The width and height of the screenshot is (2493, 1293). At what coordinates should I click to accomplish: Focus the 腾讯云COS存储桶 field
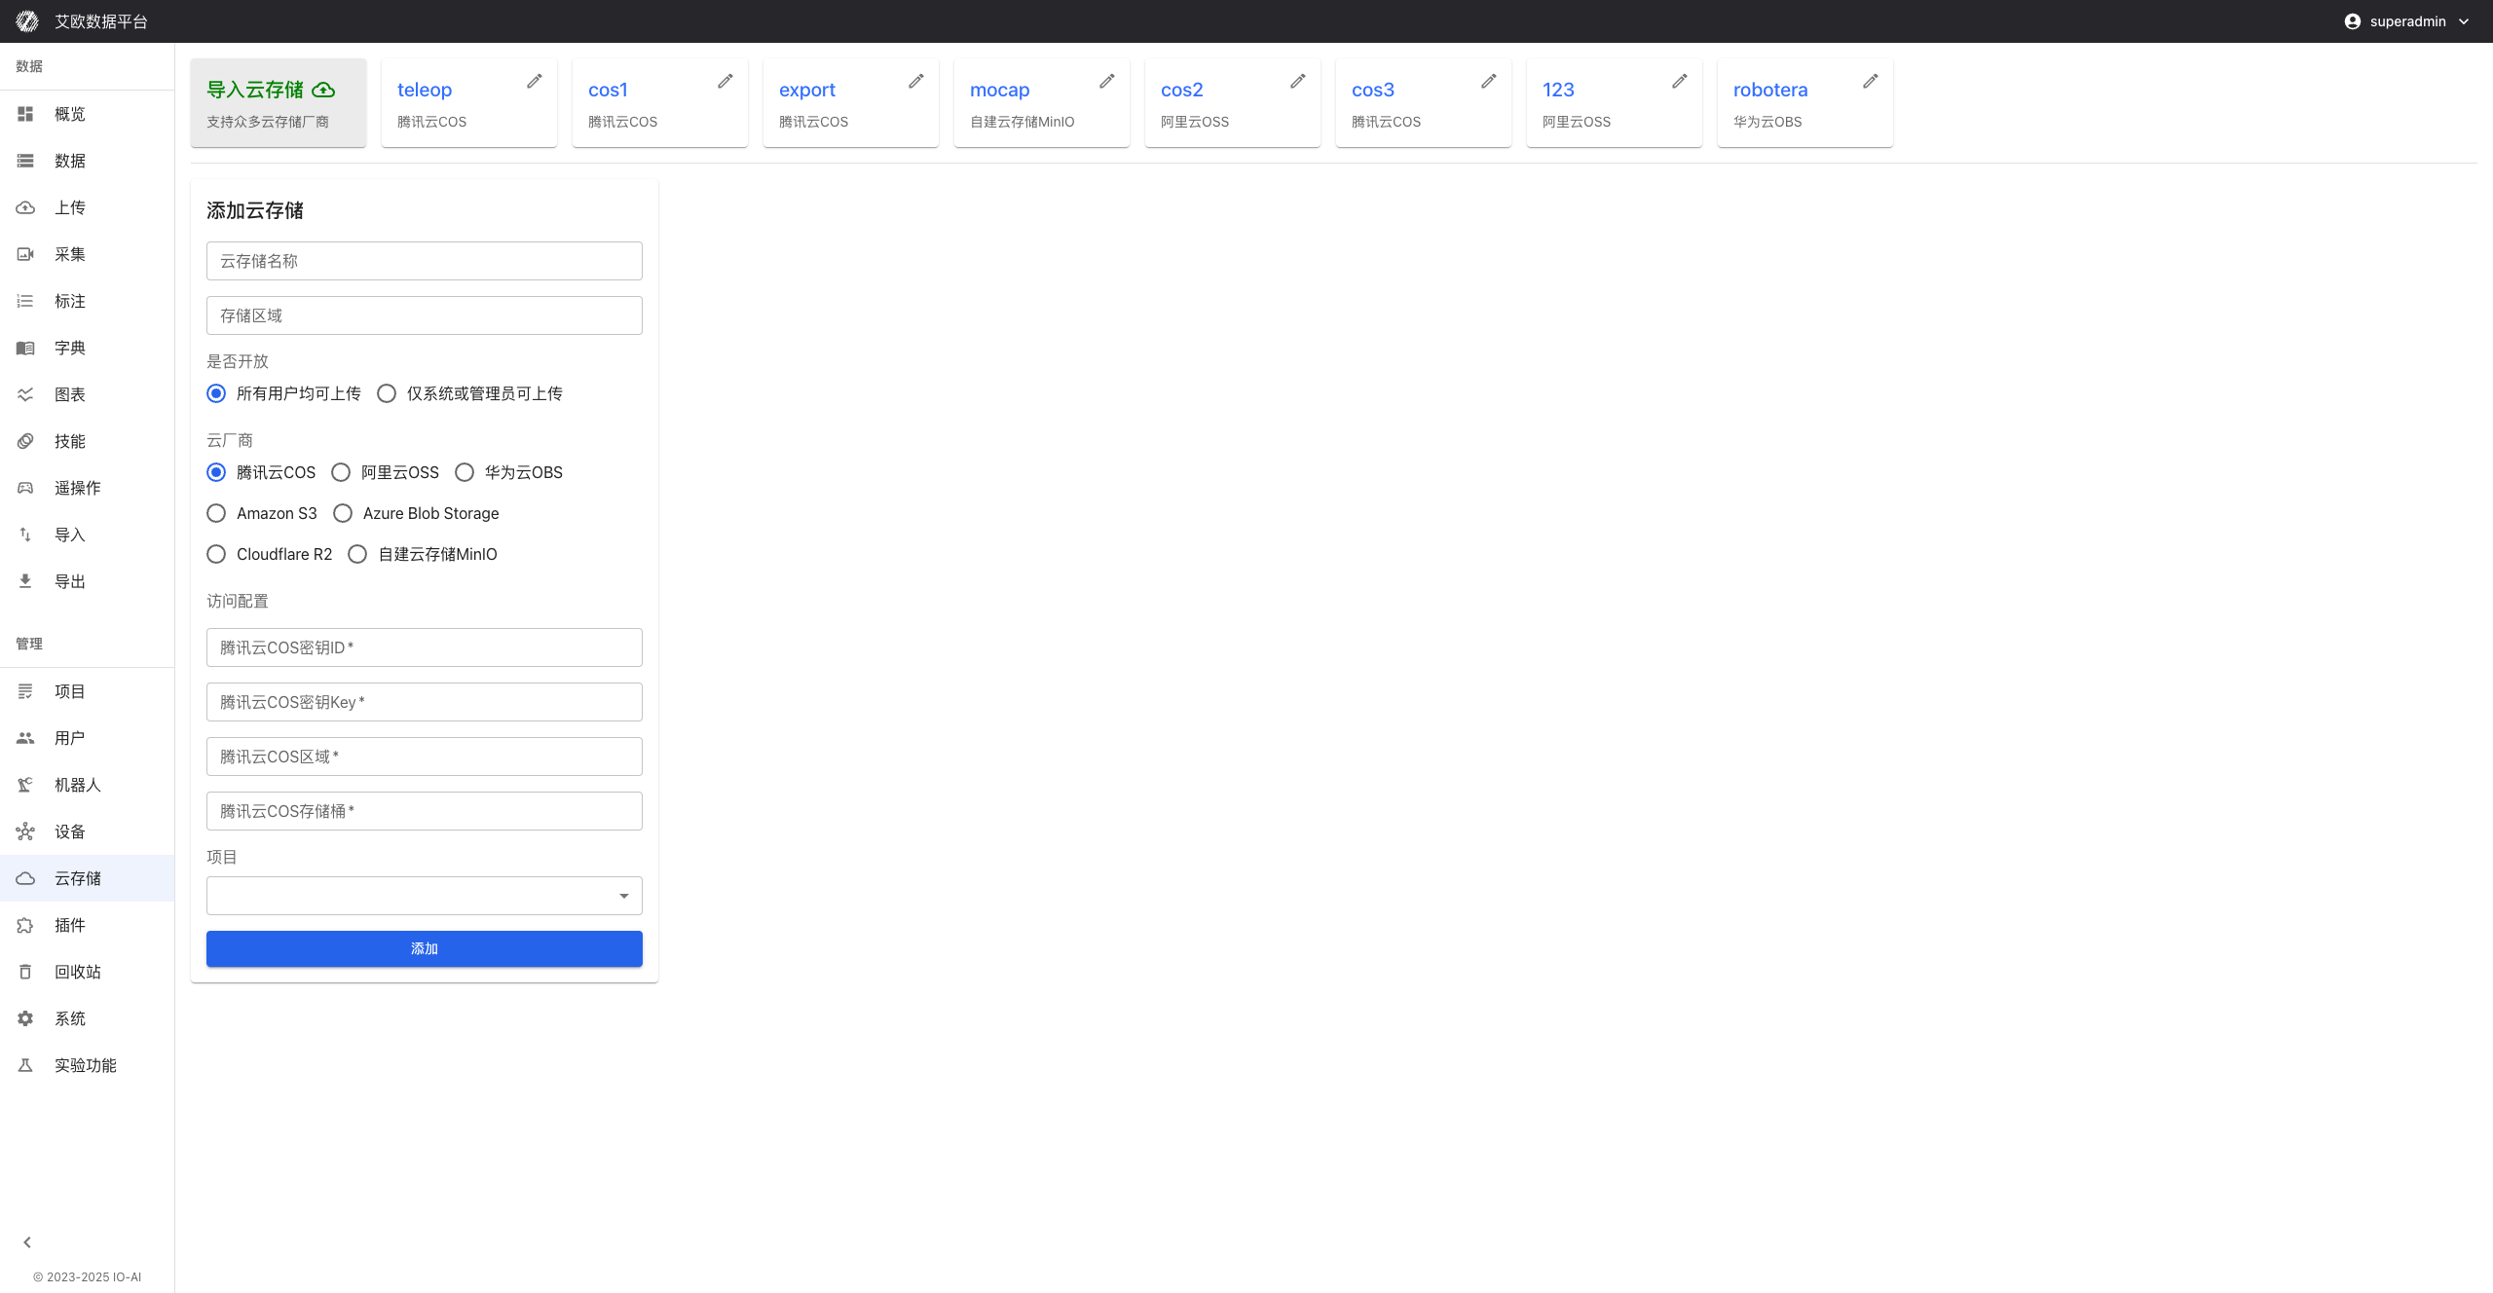pyautogui.click(x=425, y=811)
